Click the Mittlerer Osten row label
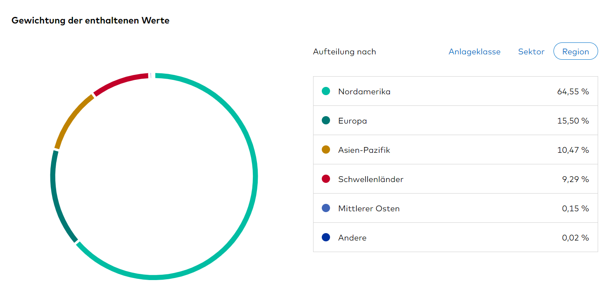 pos(369,208)
